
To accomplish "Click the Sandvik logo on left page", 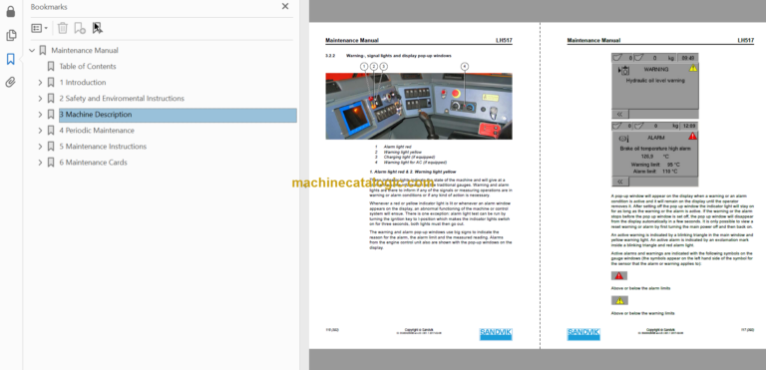I will 496,334.
